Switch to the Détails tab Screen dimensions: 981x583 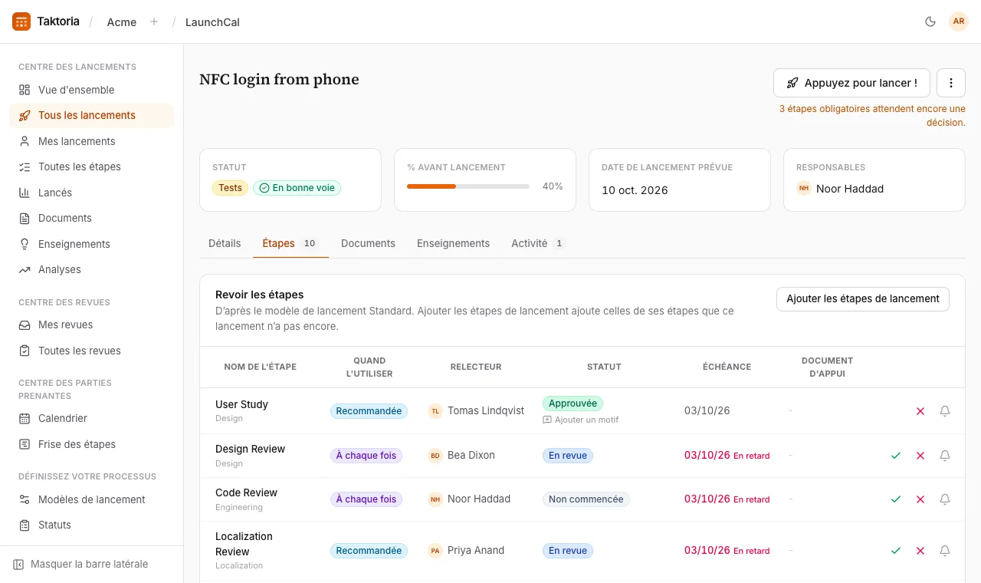coord(225,243)
